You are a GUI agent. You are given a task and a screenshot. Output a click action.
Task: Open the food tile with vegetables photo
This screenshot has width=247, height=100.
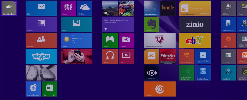126,8
